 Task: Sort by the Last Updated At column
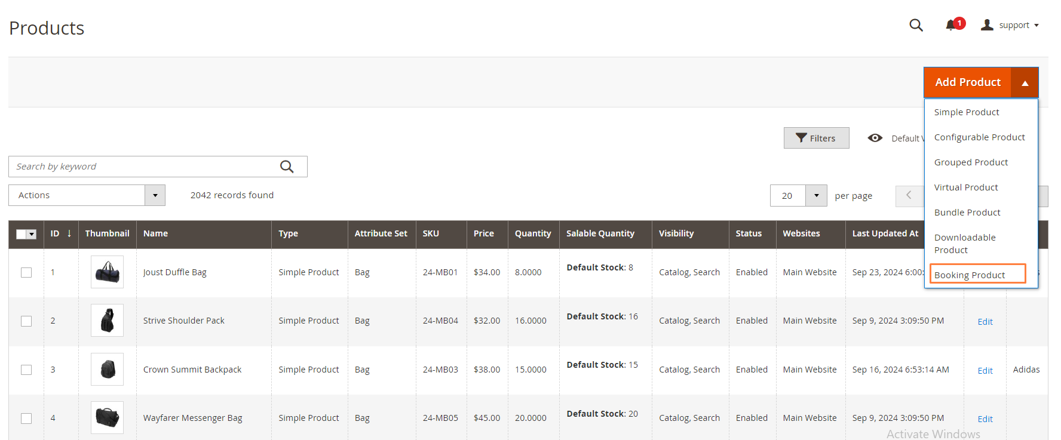(885, 233)
